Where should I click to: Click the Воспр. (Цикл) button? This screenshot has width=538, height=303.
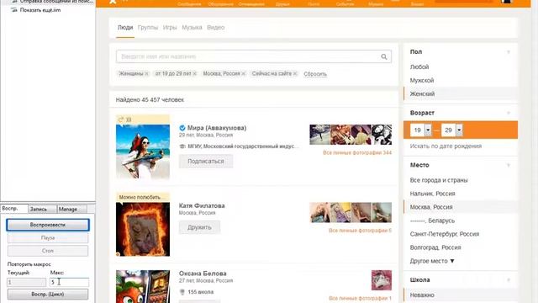tap(48, 295)
